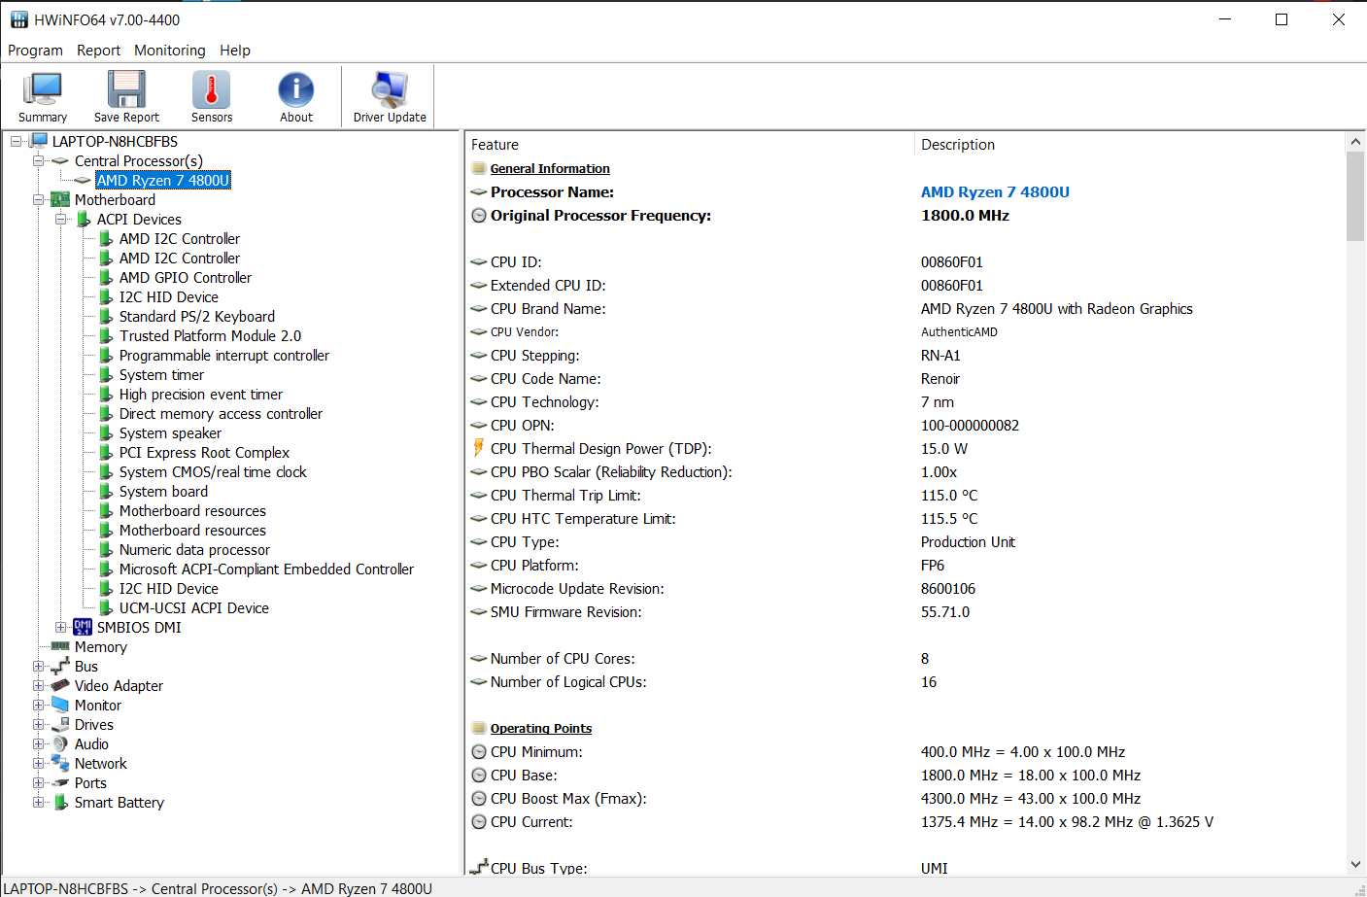1367x897 pixels.
Task: Select PCI Express Root Complex item
Action: click(x=204, y=453)
